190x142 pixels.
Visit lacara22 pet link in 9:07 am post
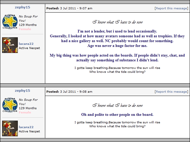(26, 44)
